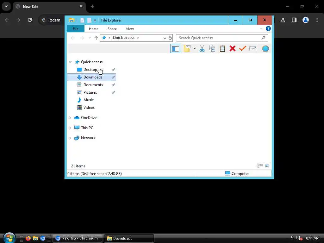Refresh the Quick access location

(170, 38)
